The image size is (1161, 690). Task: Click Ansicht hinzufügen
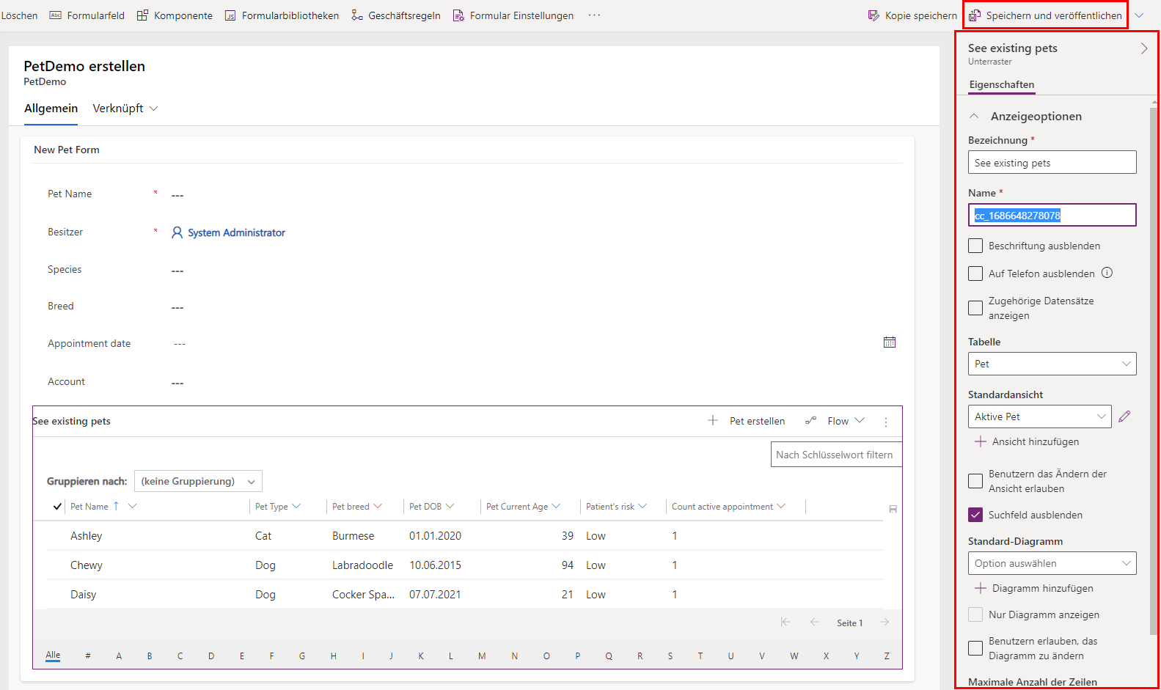pyautogui.click(x=1026, y=441)
